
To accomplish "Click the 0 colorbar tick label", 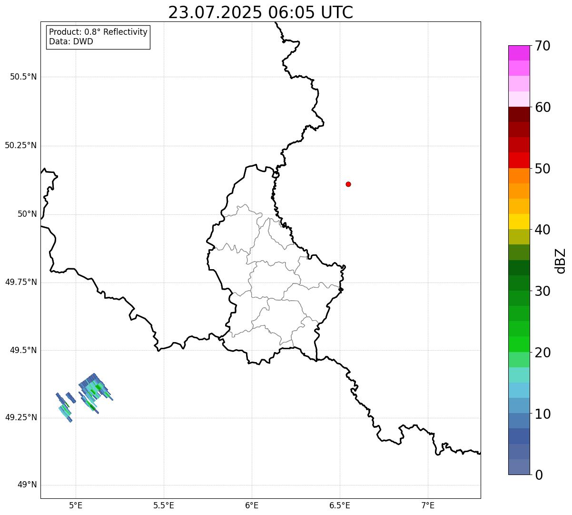I will 539,475.
